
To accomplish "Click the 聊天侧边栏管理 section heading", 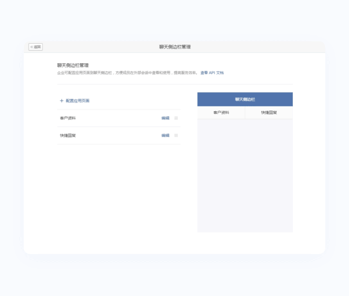I will tap(73, 65).
